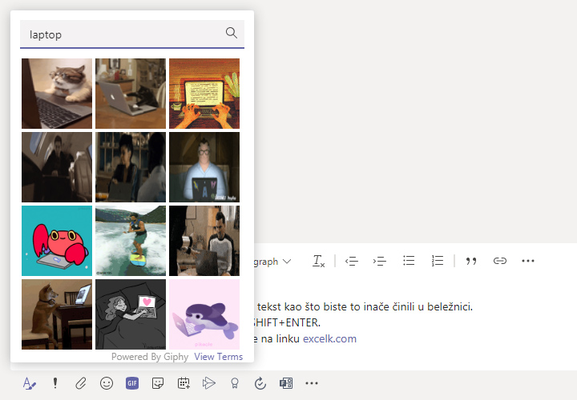This screenshot has width=577, height=400.
Task: Open the Praise badge icon
Action: pyautogui.click(x=235, y=383)
